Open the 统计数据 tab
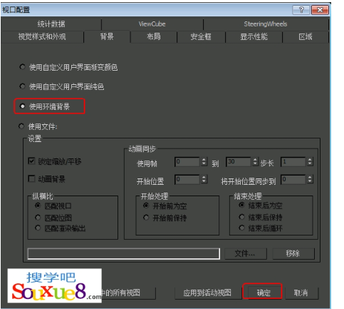This screenshot has width=344, height=309. (51, 24)
